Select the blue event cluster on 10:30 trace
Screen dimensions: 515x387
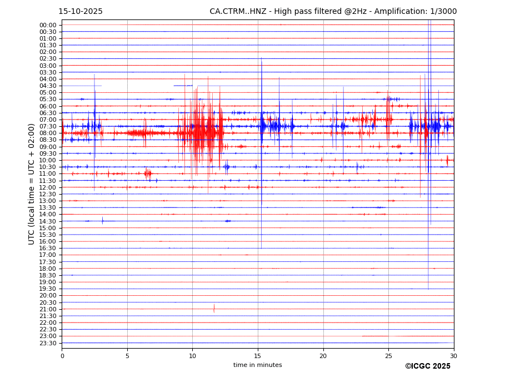click(227, 167)
